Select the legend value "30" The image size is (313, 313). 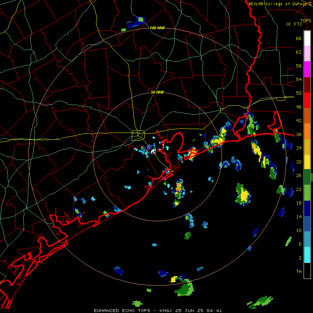[299, 162]
